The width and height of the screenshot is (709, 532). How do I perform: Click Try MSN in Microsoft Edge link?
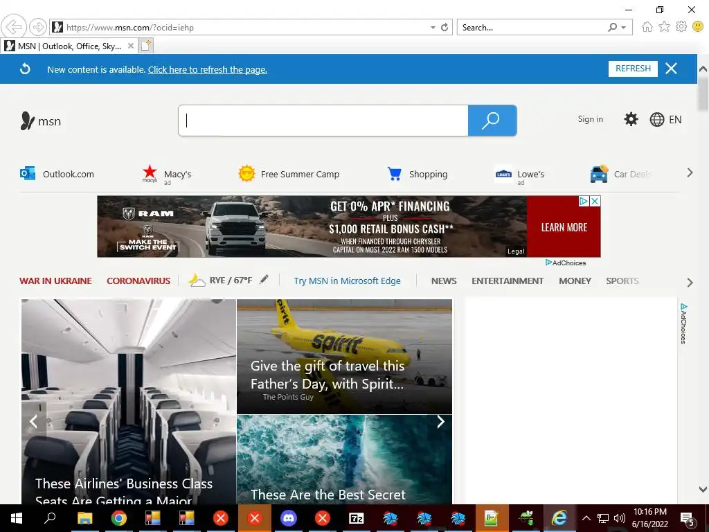(348, 281)
